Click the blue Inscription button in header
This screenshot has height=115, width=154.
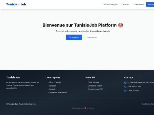pyautogui.click(x=150, y=5)
